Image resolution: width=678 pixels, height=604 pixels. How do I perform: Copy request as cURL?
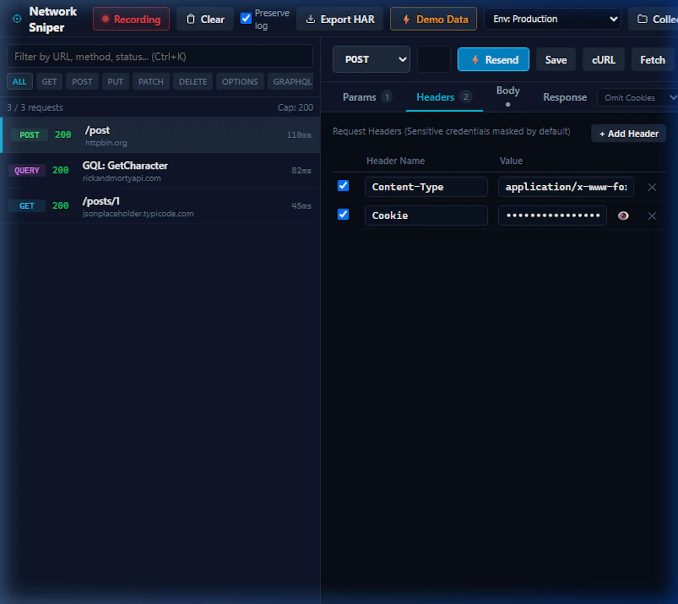pyautogui.click(x=603, y=59)
